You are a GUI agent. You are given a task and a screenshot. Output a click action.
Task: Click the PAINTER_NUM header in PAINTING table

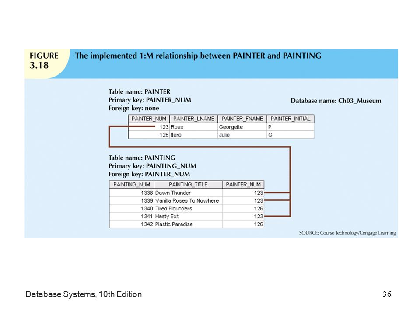point(243,185)
